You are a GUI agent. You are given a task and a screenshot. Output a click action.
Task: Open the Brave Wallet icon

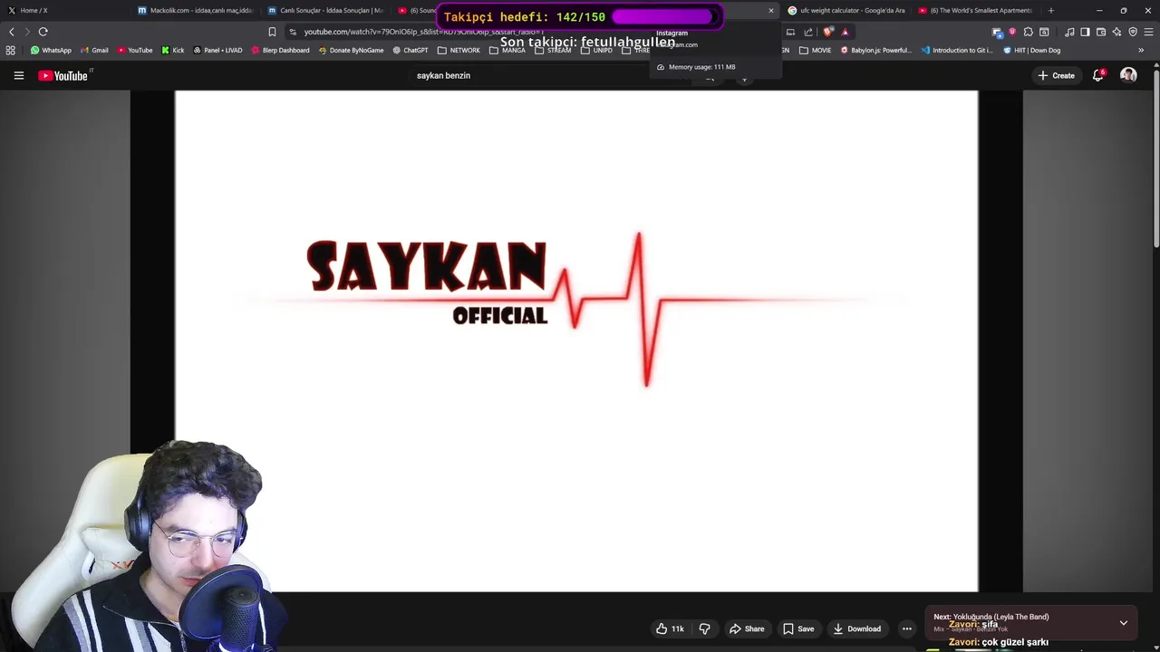(1101, 32)
